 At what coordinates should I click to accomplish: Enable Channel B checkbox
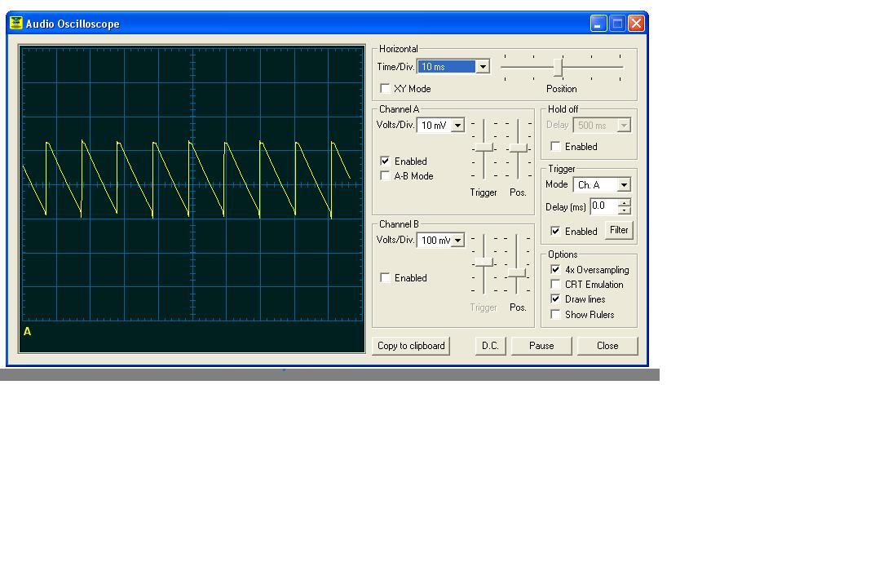385,277
